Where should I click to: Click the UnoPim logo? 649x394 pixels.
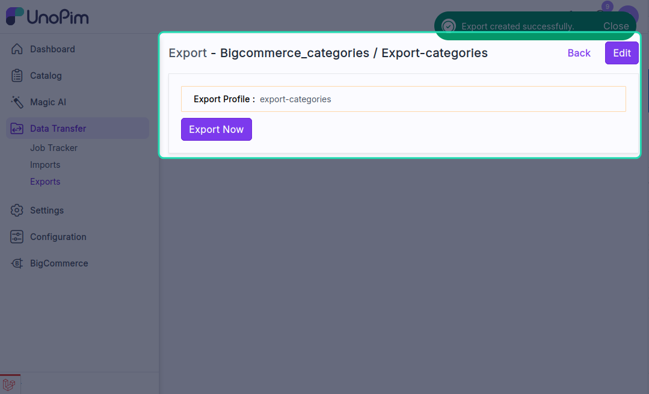pyautogui.click(x=47, y=17)
